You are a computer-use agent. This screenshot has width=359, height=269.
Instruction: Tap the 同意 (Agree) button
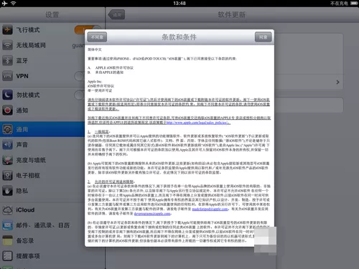tap(263, 37)
